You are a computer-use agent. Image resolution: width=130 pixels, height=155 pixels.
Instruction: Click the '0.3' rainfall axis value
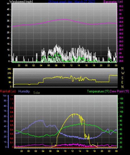(12, 134)
